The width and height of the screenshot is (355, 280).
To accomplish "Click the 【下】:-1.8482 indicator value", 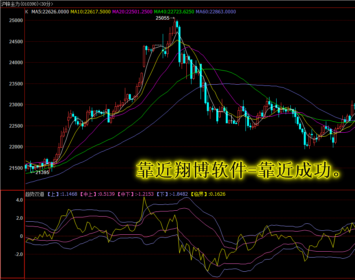I will 172,194.
